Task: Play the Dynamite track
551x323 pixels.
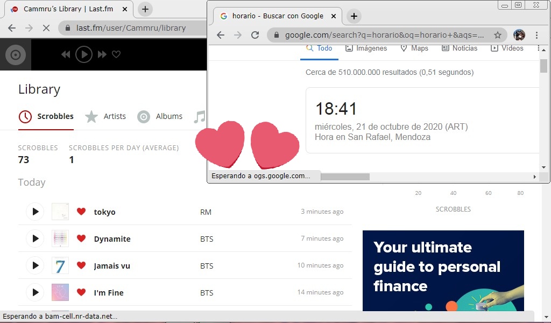Action: (x=35, y=238)
